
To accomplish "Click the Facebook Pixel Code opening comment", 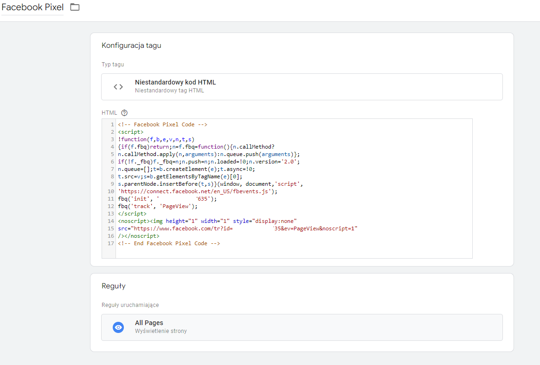I will pyautogui.click(x=162, y=124).
